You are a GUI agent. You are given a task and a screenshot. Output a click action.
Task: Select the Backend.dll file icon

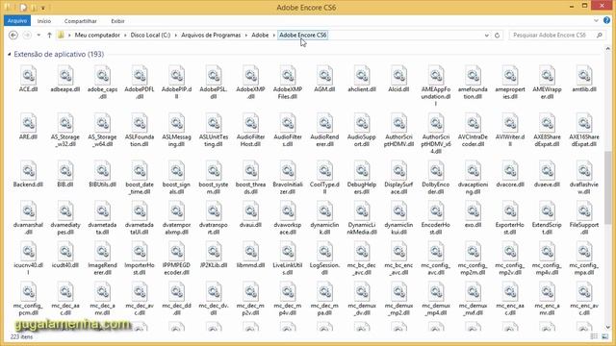(28, 170)
